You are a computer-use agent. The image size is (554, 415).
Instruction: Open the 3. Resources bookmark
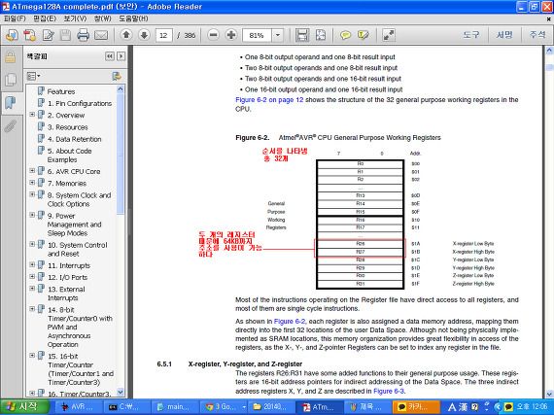68,127
